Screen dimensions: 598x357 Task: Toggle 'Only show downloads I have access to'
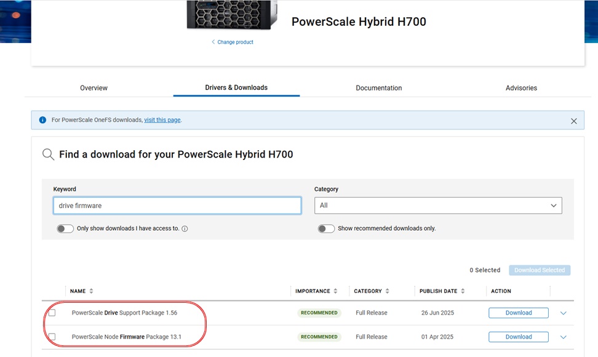(x=65, y=228)
